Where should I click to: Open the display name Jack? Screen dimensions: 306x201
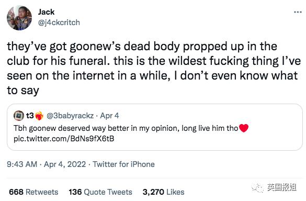click(x=46, y=12)
